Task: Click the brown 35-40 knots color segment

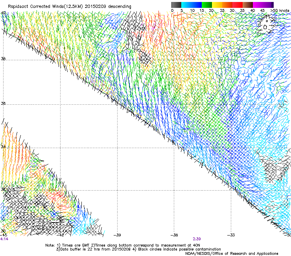Action: pyautogui.click(x=248, y=5)
